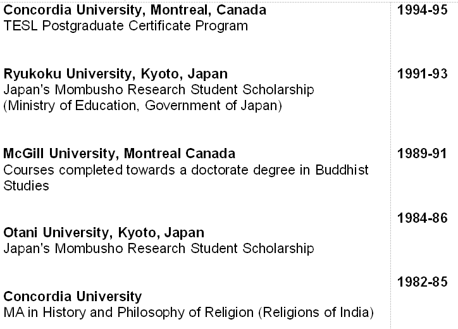Viewport: 458px width, 329px height.
Task: Select the 1982-85 date cell
Action: coord(422,281)
